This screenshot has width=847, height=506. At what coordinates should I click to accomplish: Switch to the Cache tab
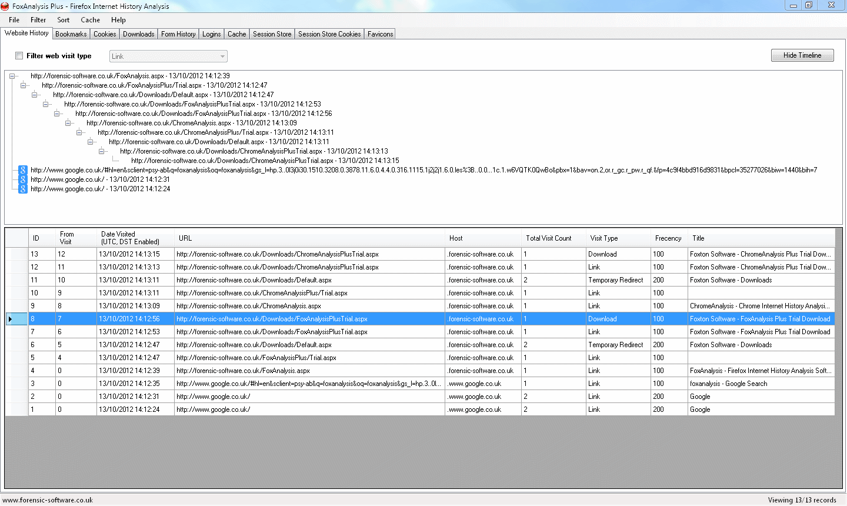pyautogui.click(x=237, y=34)
